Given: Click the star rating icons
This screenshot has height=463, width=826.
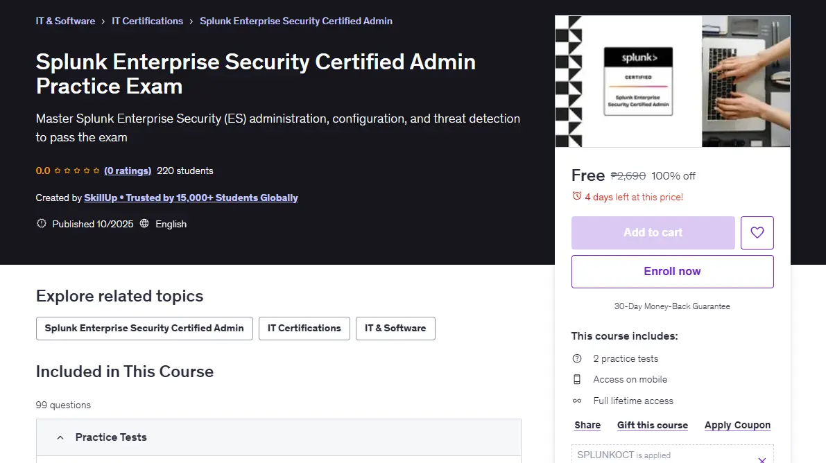Looking at the screenshot, I should [x=77, y=171].
